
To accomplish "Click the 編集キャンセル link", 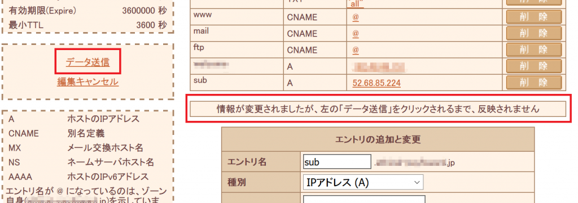I will [x=87, y=82].
